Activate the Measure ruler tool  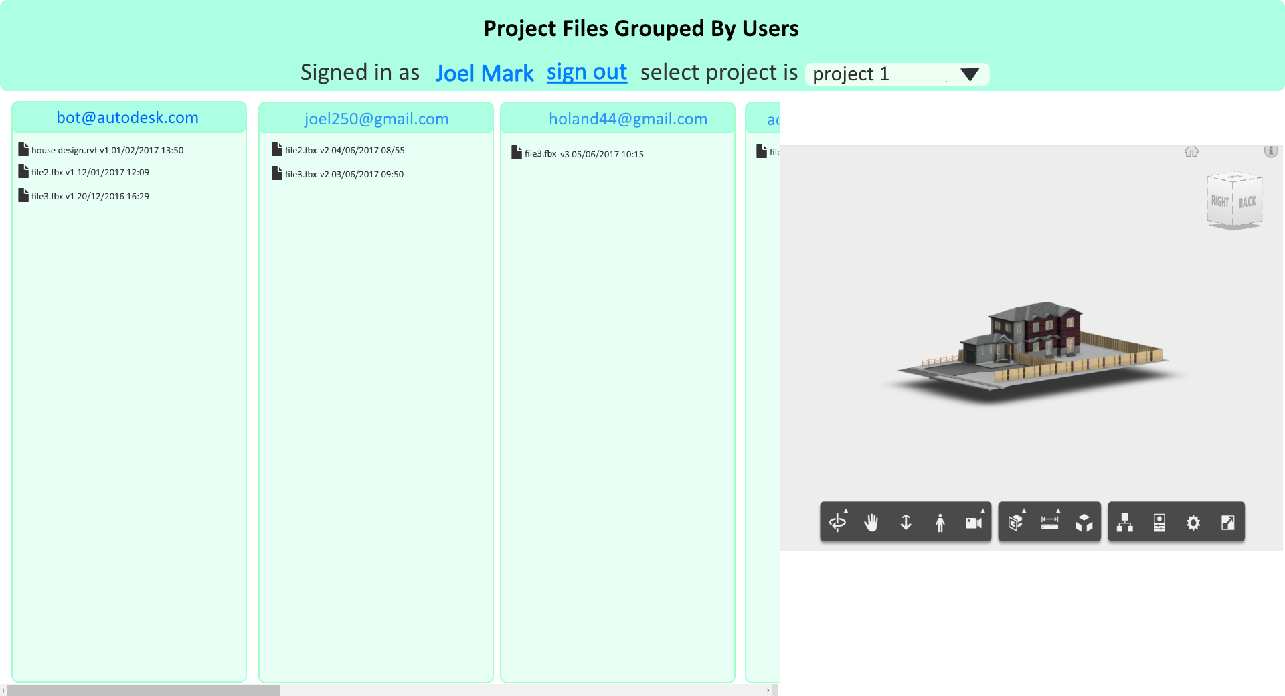pos(1050,522)
